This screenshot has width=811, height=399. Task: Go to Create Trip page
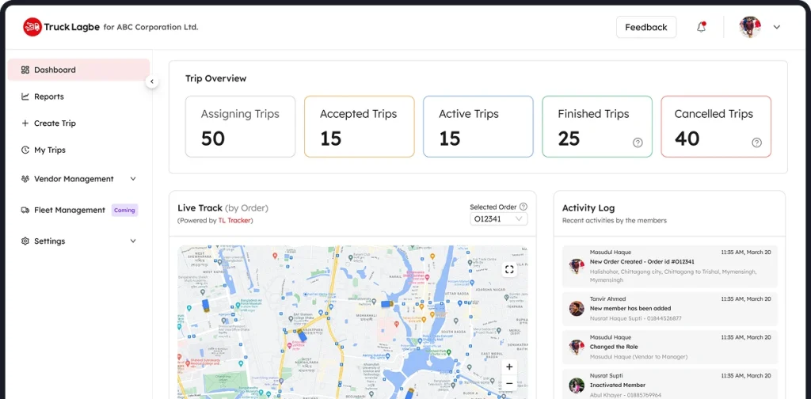[x=55, y=123]
